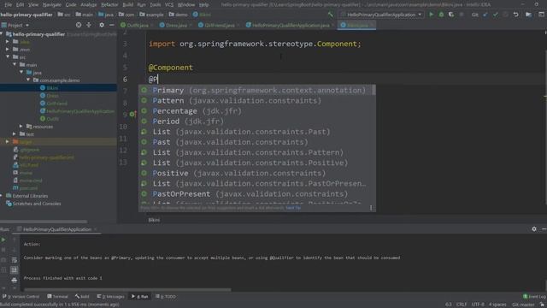Click Run with Coverage icon
The image size is (547, 308).
[451, 15]
